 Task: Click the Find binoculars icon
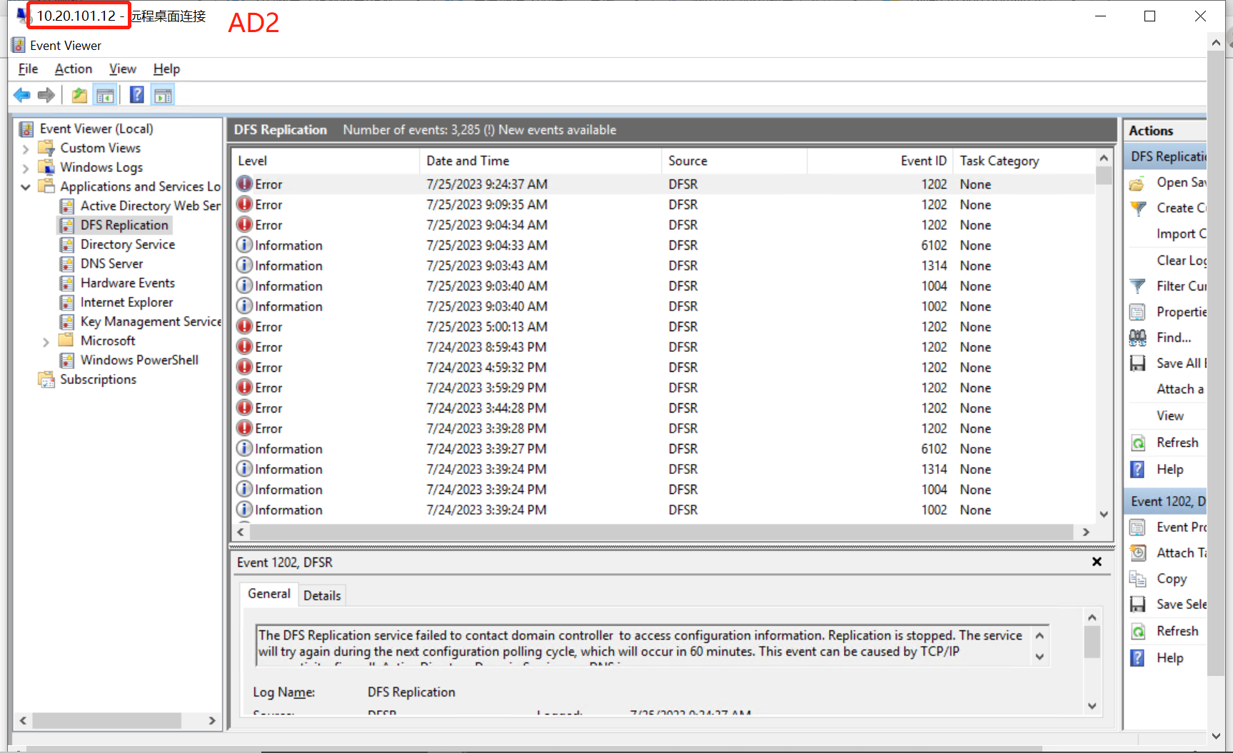click(x=1137, y=338)
